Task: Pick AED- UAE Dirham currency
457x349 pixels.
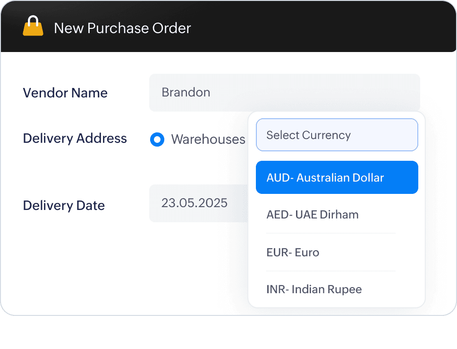Action: [313, 215]
